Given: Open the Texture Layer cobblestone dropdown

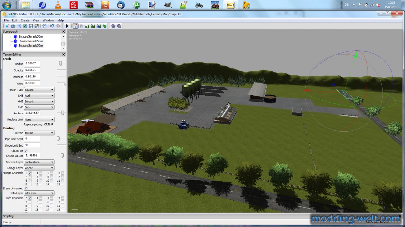Looking at the screenshot, I should tap(39, 162).
